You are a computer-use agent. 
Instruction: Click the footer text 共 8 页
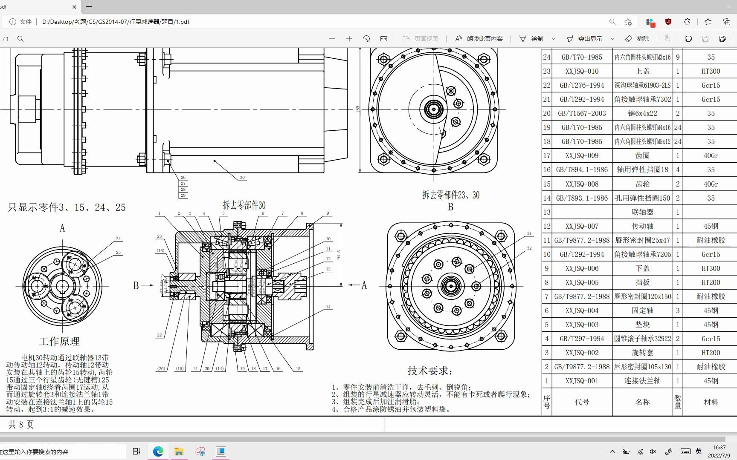click(21, 424)
